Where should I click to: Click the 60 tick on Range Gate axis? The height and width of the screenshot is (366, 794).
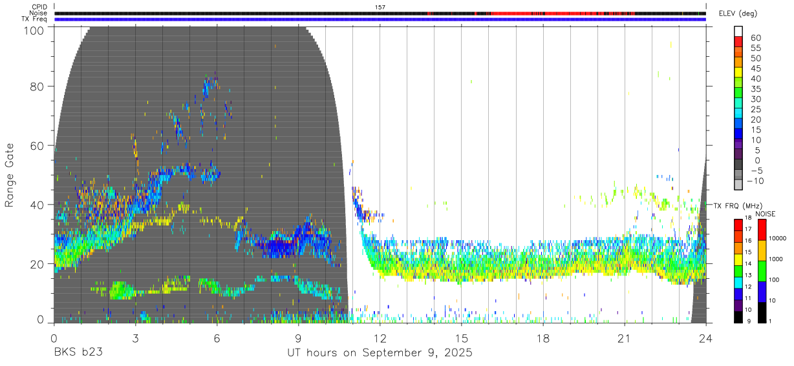tap(37, 146)
